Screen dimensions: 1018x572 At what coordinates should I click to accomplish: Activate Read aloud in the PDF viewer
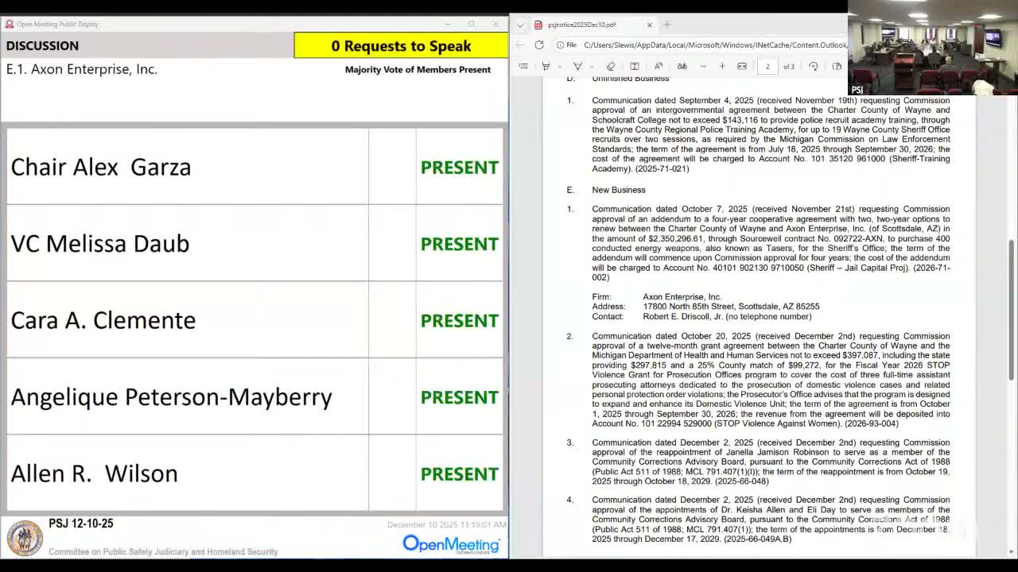click(657, 66)
